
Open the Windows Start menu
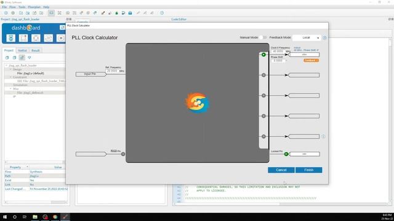click(5, 217)
